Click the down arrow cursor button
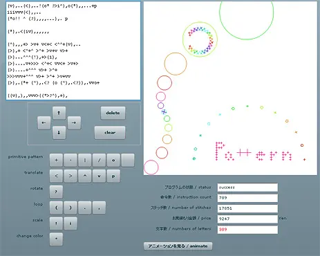 (x=59, y=133)
